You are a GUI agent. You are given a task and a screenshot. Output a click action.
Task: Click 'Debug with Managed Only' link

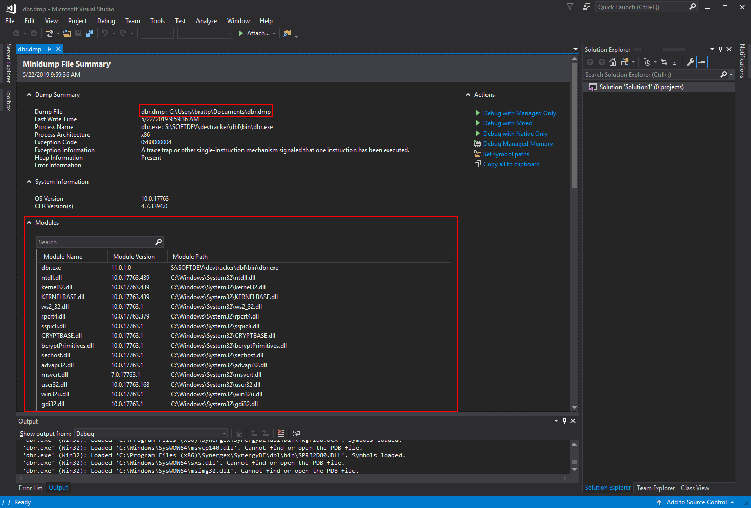point(519,113)
